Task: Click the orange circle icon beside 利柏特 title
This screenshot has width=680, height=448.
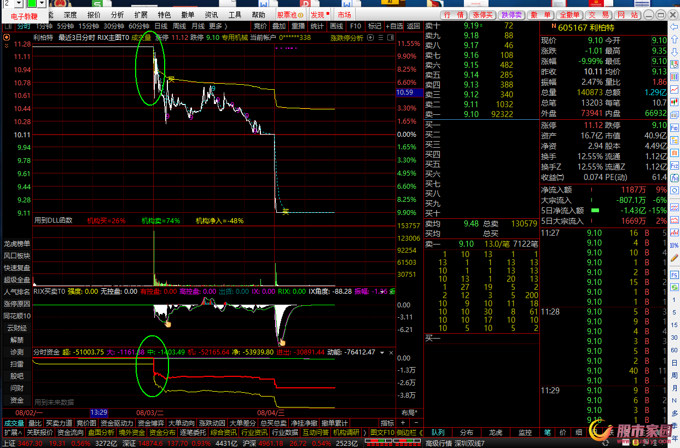Action: click(x=7, y=38)
